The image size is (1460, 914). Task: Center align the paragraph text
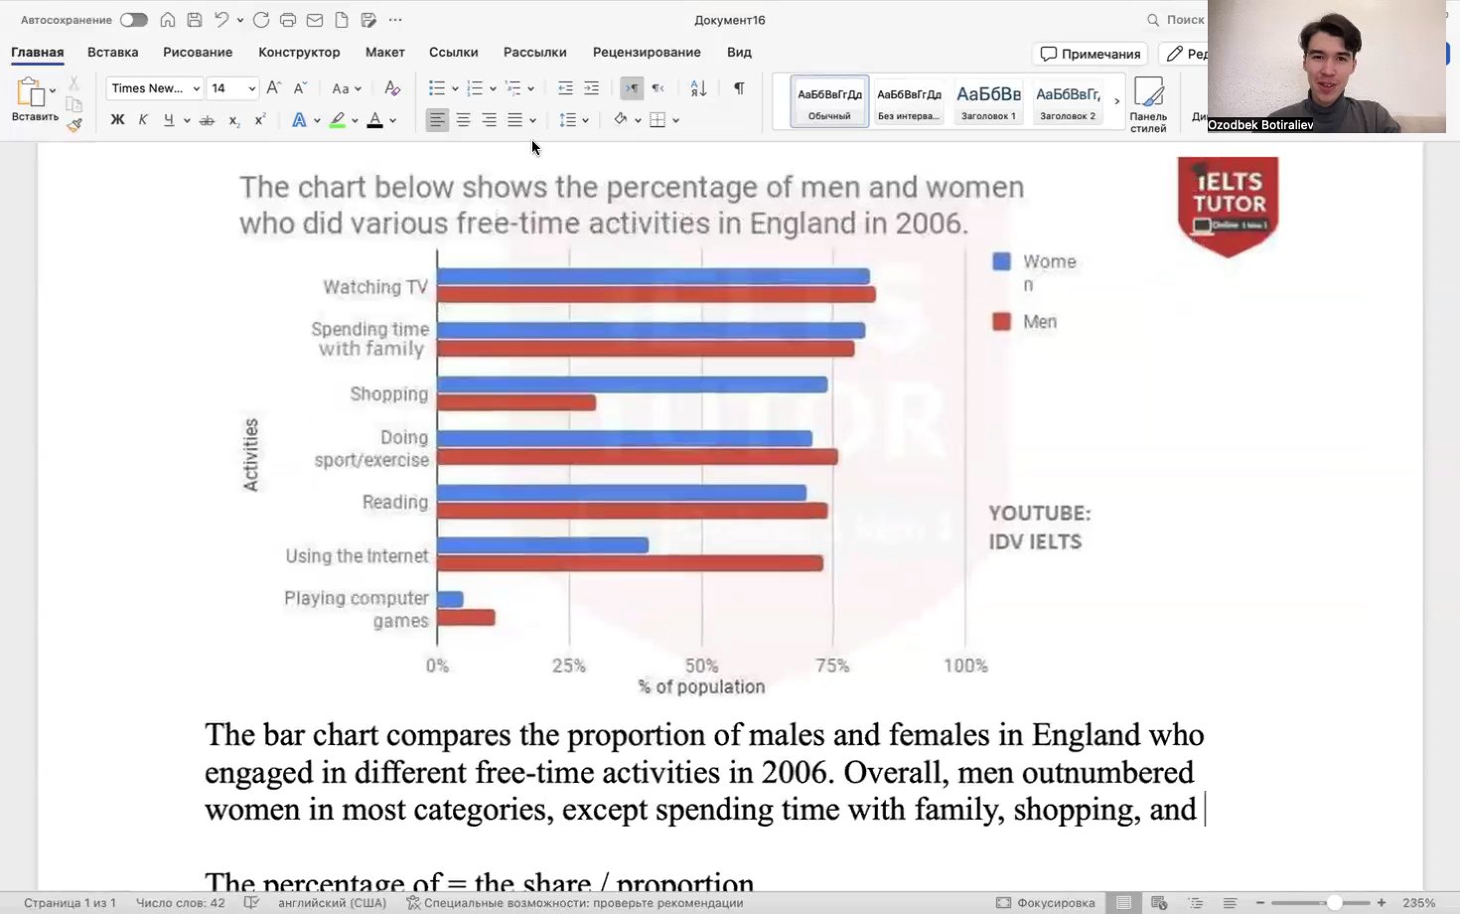[463, 120]
